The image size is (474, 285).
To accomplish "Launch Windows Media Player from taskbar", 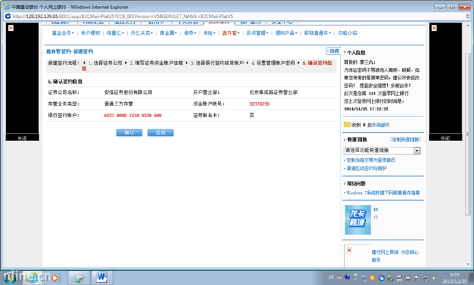I will [55, 277].
